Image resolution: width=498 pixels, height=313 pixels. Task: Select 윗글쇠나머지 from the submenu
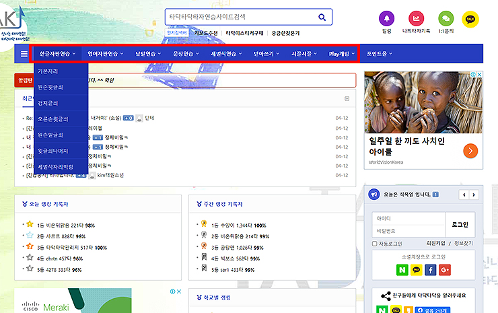pos(61,151)
